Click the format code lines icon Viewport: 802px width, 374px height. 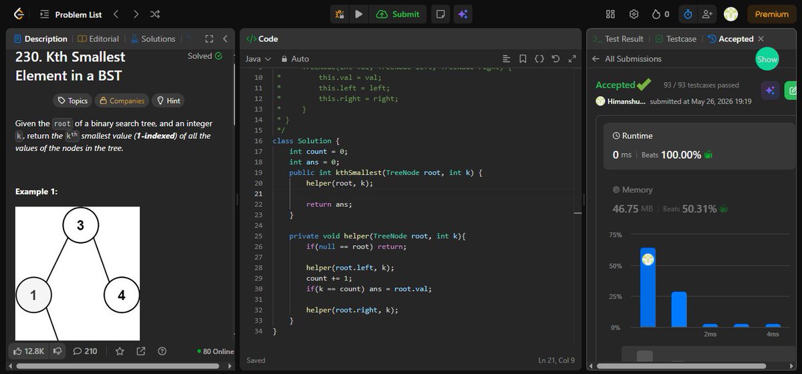click(x=506, y=59)
